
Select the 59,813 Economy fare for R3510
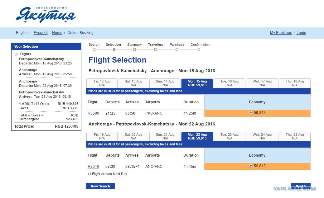click(251, 166)
